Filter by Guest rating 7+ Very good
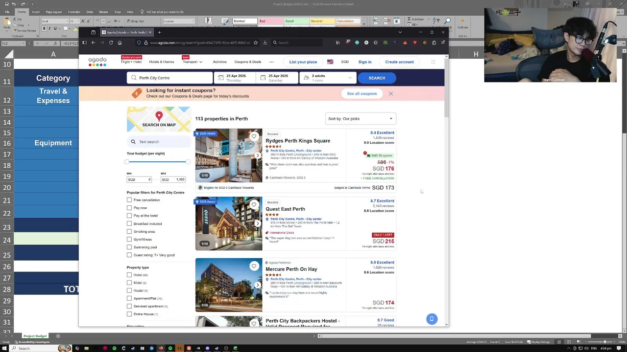The height and width of the screenshot is (352, 627). [129, 255]
